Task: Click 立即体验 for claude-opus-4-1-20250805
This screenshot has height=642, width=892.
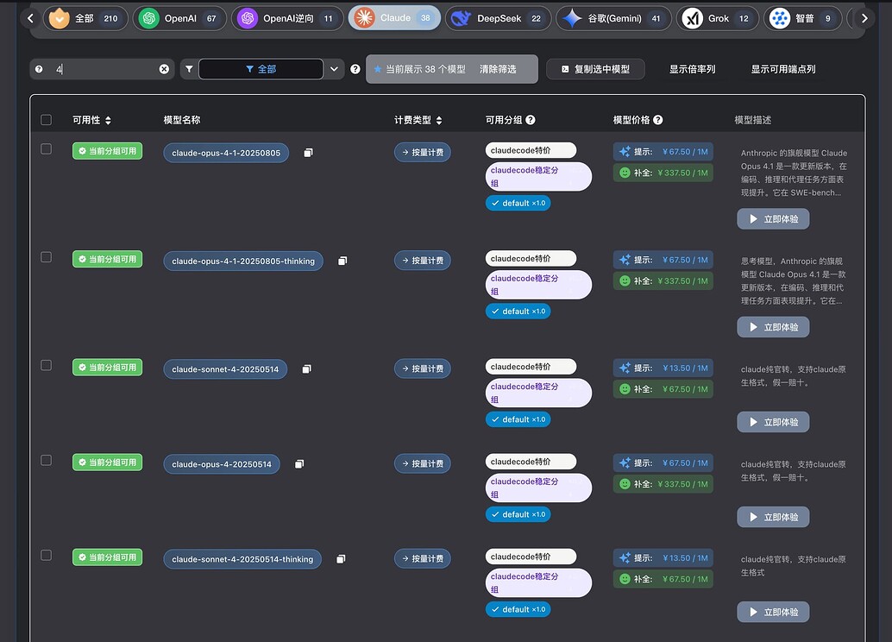Action: coord(773,218)
